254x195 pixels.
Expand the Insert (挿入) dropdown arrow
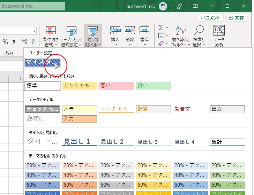coord(115,45)
